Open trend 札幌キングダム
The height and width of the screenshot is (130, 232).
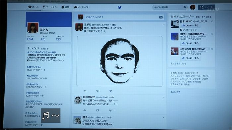[x=34, y=67]
